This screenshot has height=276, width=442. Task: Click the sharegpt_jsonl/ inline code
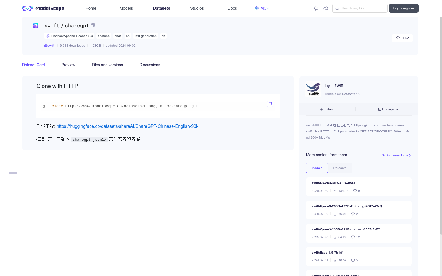(89, 139)
